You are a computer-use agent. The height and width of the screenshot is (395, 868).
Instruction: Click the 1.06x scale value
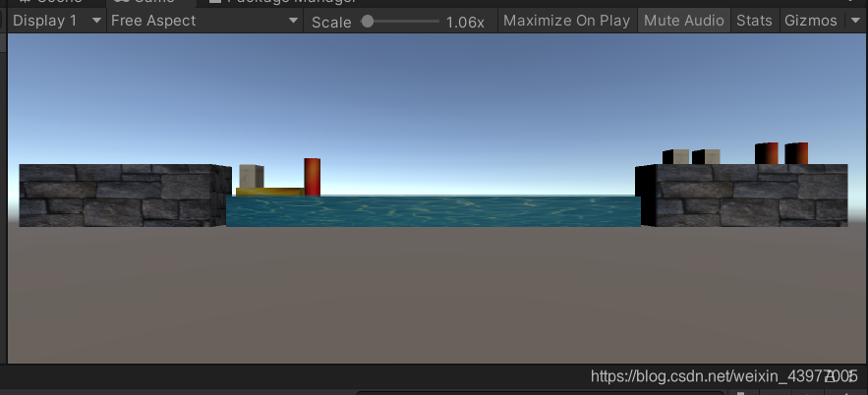click(x=465, y=23)
